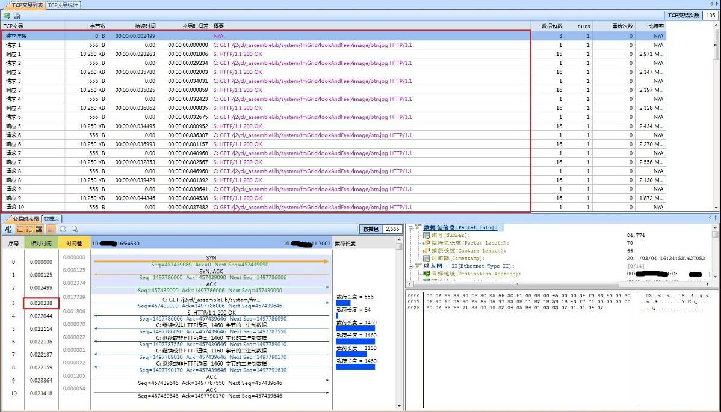Click the Packet Length field icon
Screen dimensions: 721x412
tap(426, 243)
